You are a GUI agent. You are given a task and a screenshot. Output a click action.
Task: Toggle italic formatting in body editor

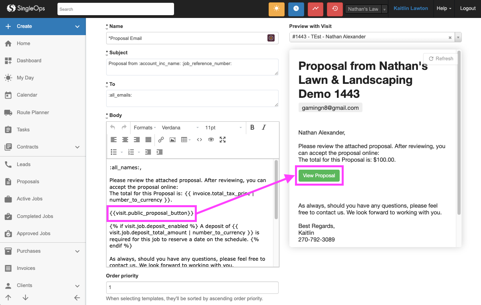click(x=263, y=127)
